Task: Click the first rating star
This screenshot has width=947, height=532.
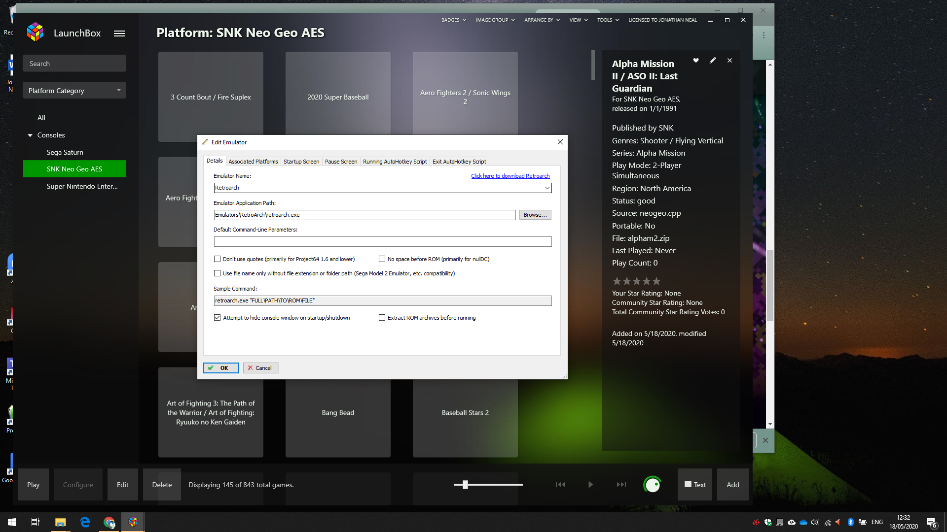Action: 617,281
